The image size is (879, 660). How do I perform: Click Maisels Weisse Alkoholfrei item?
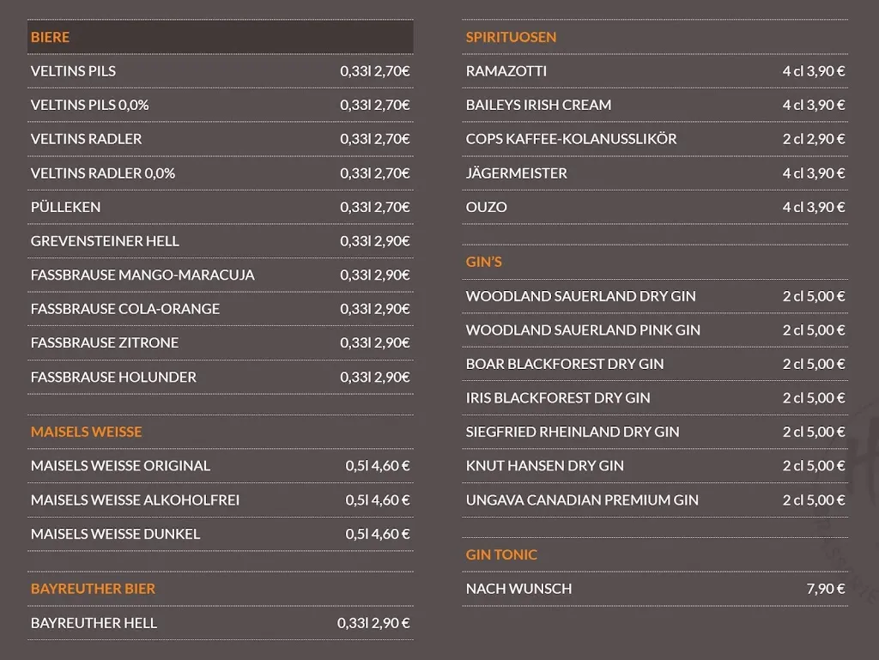[x=135, y=500]
